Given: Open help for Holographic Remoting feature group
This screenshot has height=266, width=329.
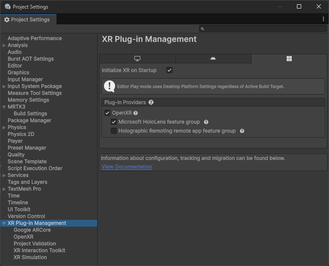Looking at the screenshot, I should 242,131.
